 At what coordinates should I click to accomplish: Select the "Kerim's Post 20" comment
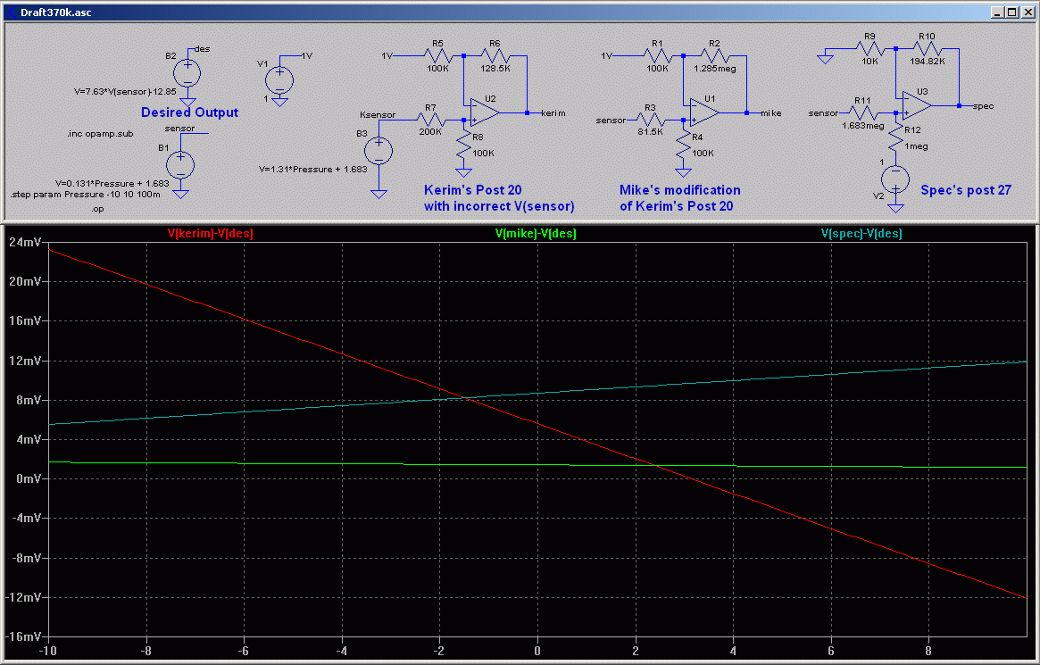[x=473, y=190]
